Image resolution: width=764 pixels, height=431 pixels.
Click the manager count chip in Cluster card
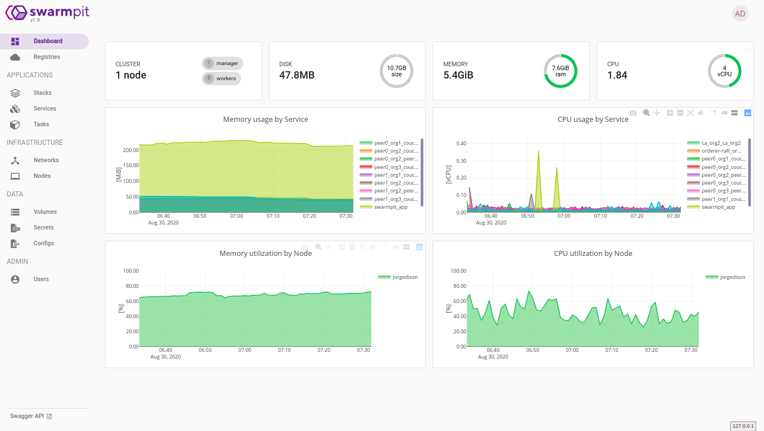(x=222, y=63)
